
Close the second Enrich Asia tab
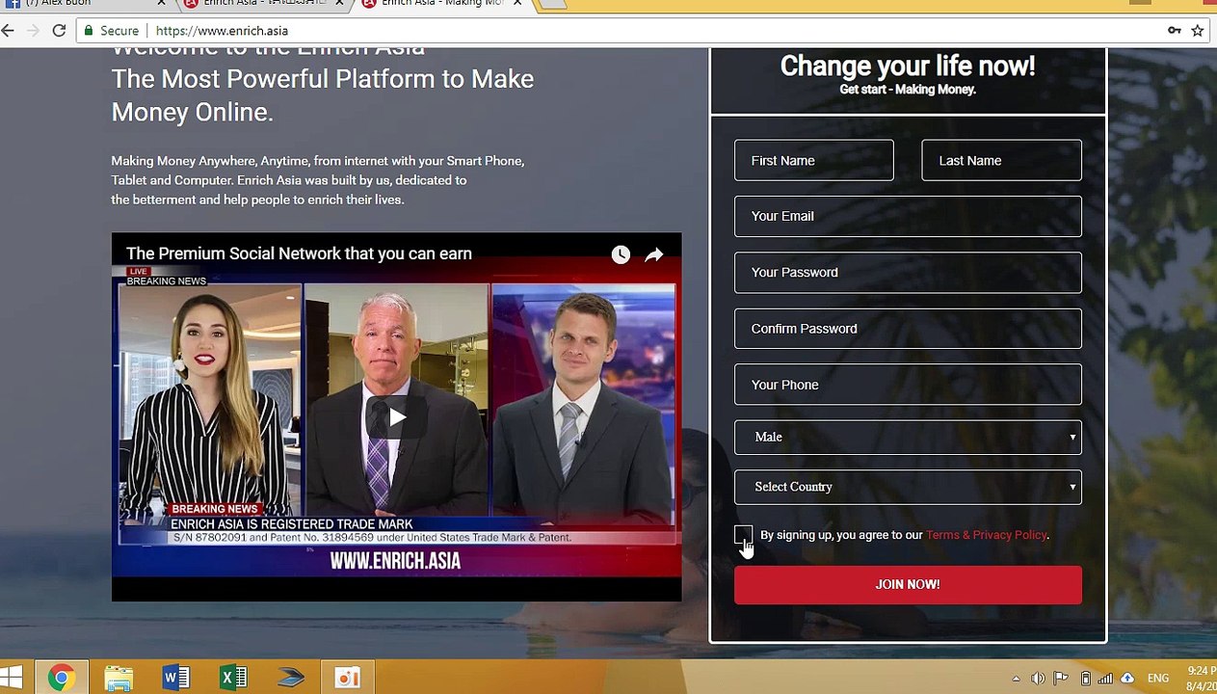coord(339,4)
